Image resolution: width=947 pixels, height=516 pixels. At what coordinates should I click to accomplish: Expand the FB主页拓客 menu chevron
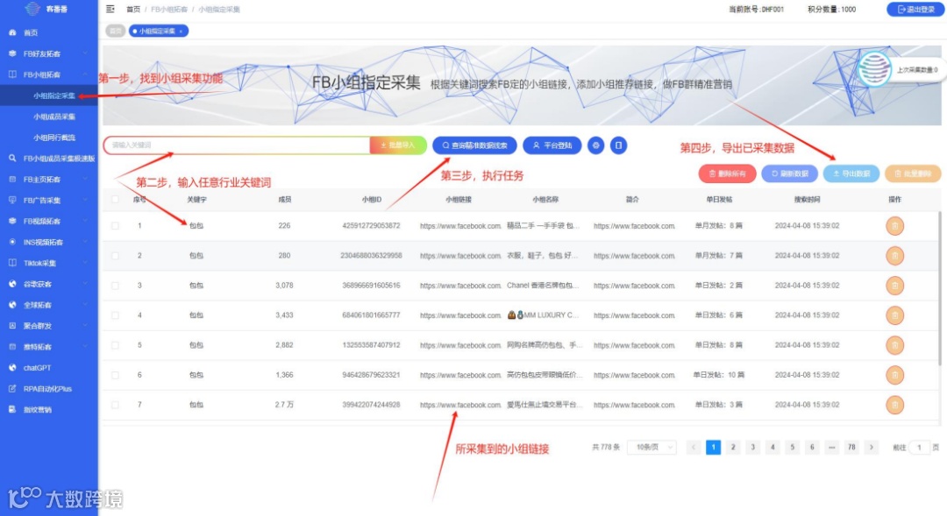click(85, 180)
